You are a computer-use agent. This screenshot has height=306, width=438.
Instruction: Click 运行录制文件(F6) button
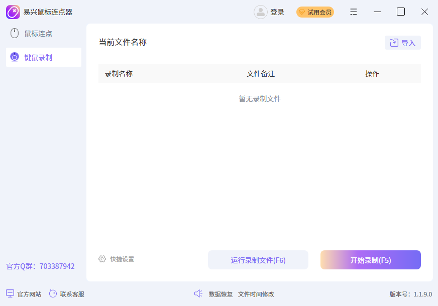258,260
